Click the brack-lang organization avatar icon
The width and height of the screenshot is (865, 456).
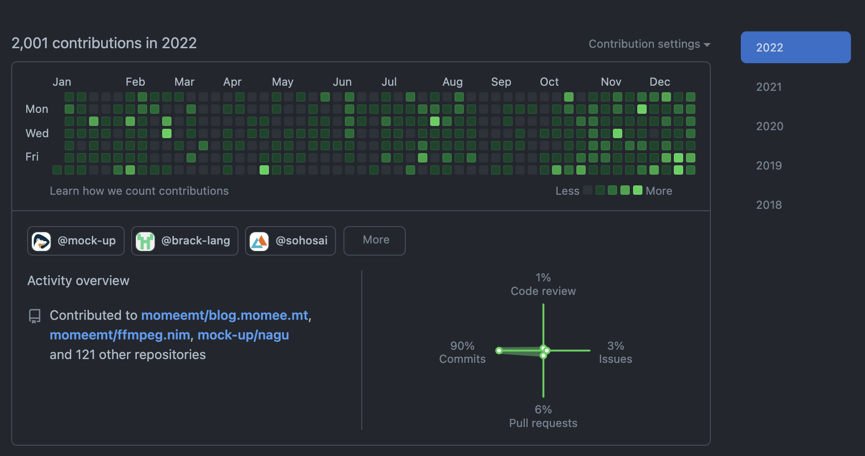(x=145, y=242)
